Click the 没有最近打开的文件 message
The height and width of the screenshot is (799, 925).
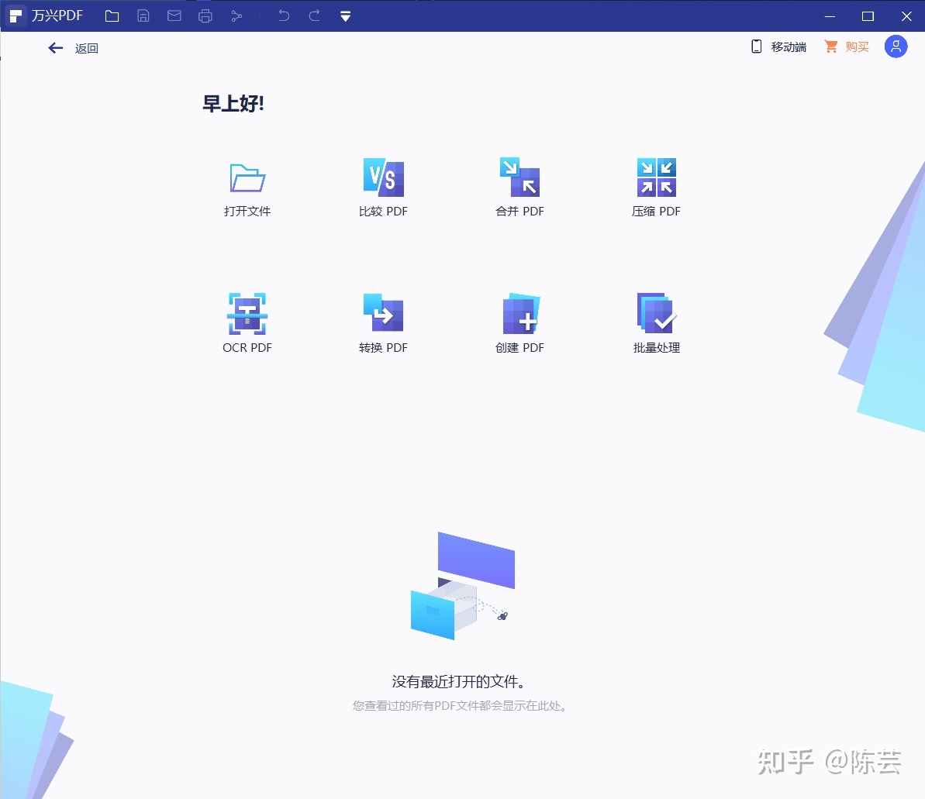[x=459, y=682]
